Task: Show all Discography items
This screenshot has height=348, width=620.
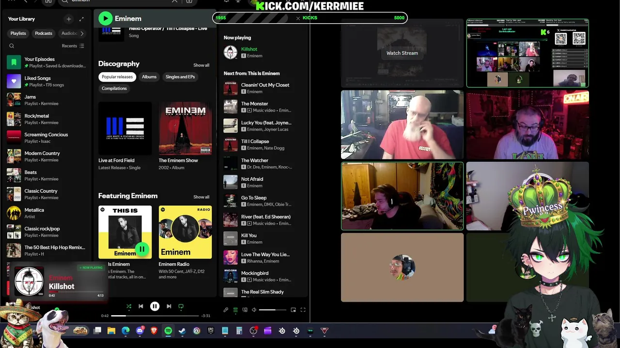Action: (x=201, y=65)
